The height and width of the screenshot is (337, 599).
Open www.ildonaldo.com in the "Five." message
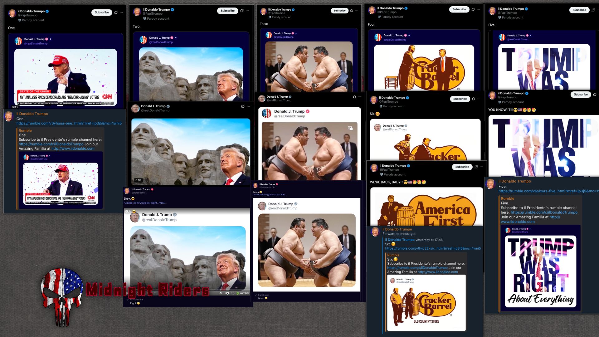(x=518, y=222)
